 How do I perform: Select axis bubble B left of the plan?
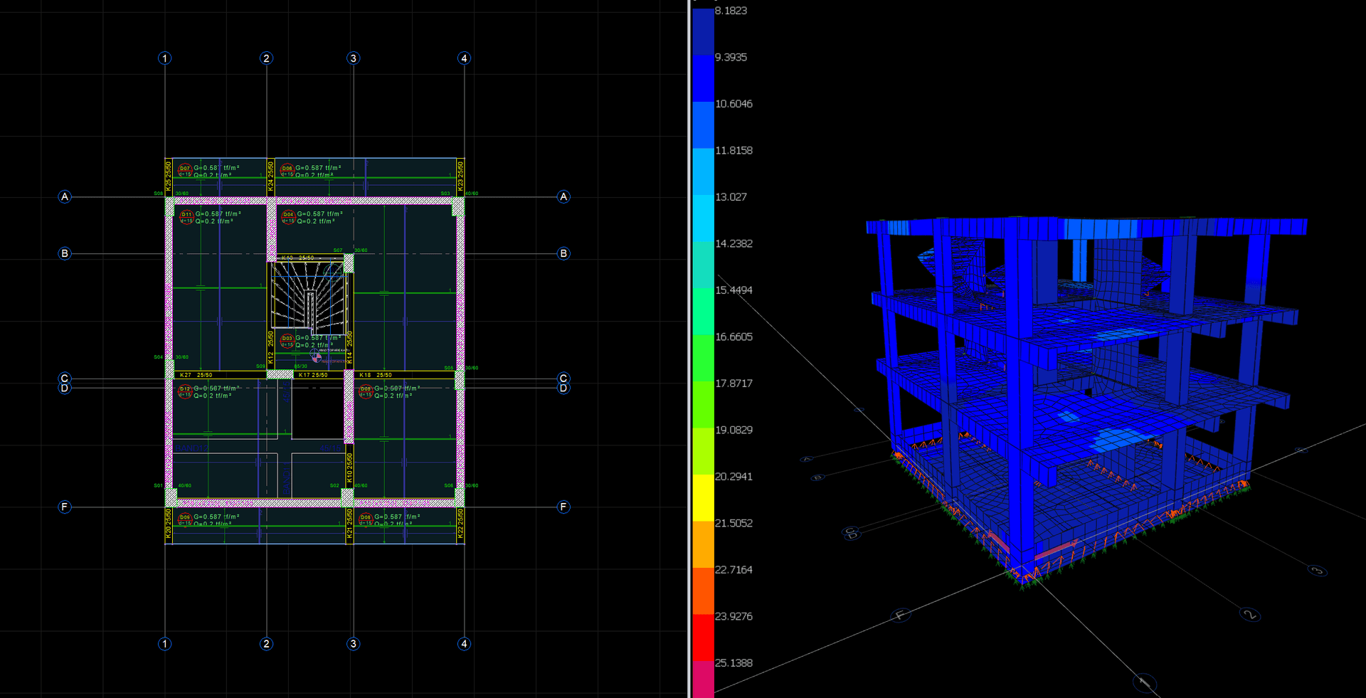click(65, 253)
